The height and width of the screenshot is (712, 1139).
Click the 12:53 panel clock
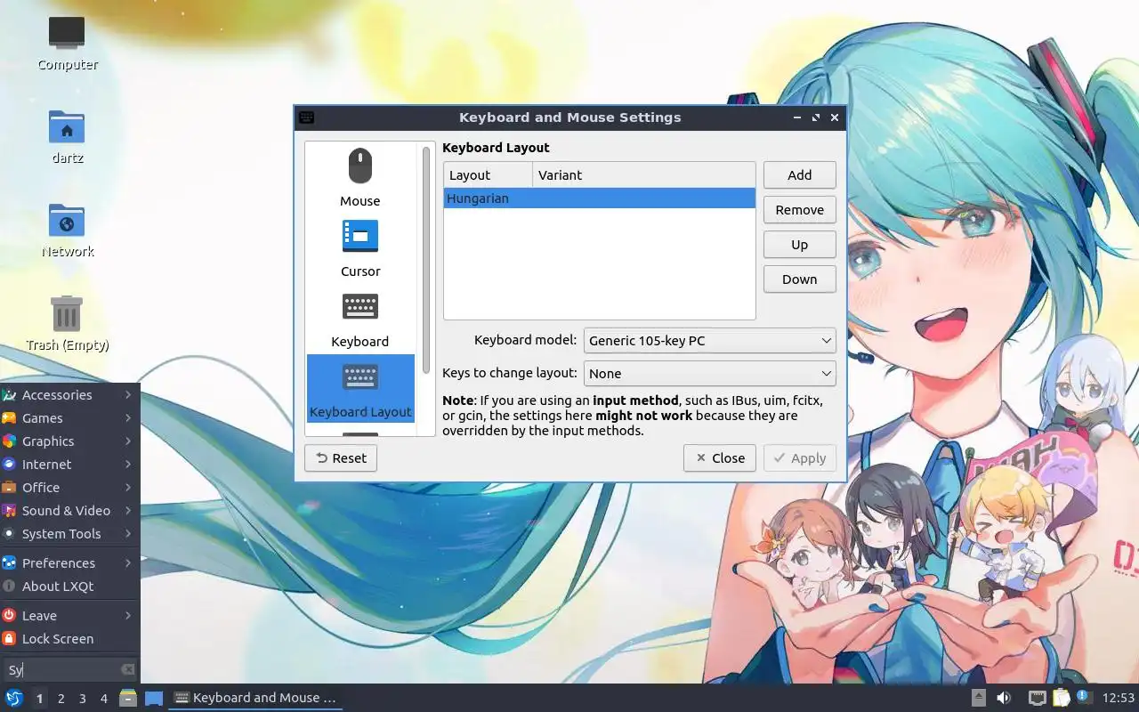pyautogui.click(x=1119, y=698)
